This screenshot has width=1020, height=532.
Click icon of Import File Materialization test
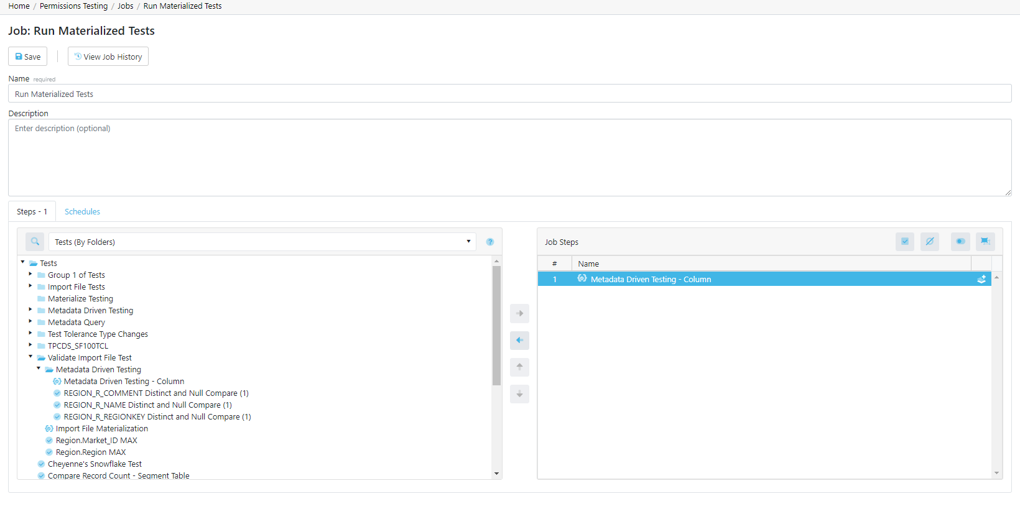click(x=49, y=429)
